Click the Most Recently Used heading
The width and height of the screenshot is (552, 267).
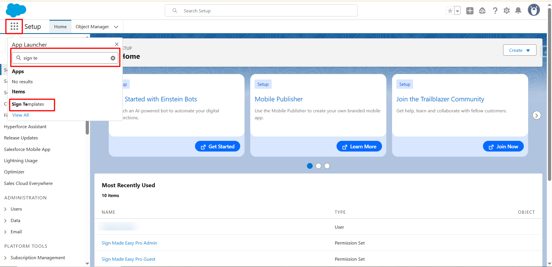pos(128,185)
